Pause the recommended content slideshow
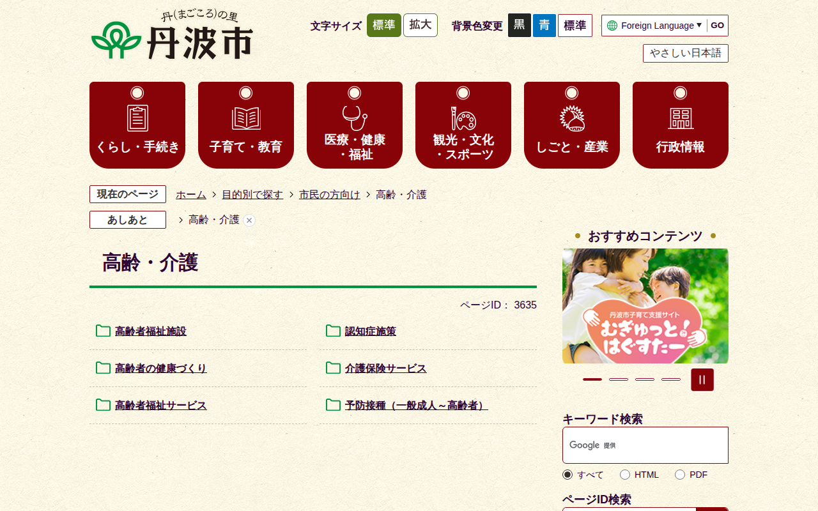Image resolution: width=818 pixels, height=511 pixels. tap(702, 379)
